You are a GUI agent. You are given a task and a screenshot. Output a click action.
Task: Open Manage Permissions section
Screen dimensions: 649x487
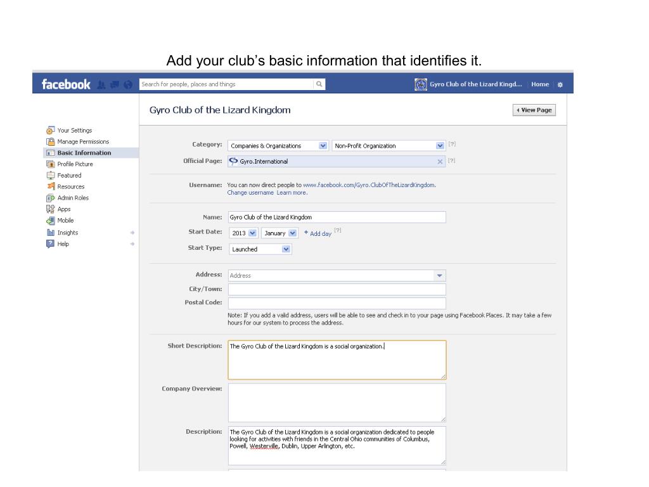coord(83,141)
